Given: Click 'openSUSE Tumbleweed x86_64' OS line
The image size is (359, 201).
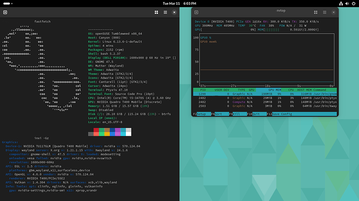Looking at the screenshot, I should click(119, 34).
